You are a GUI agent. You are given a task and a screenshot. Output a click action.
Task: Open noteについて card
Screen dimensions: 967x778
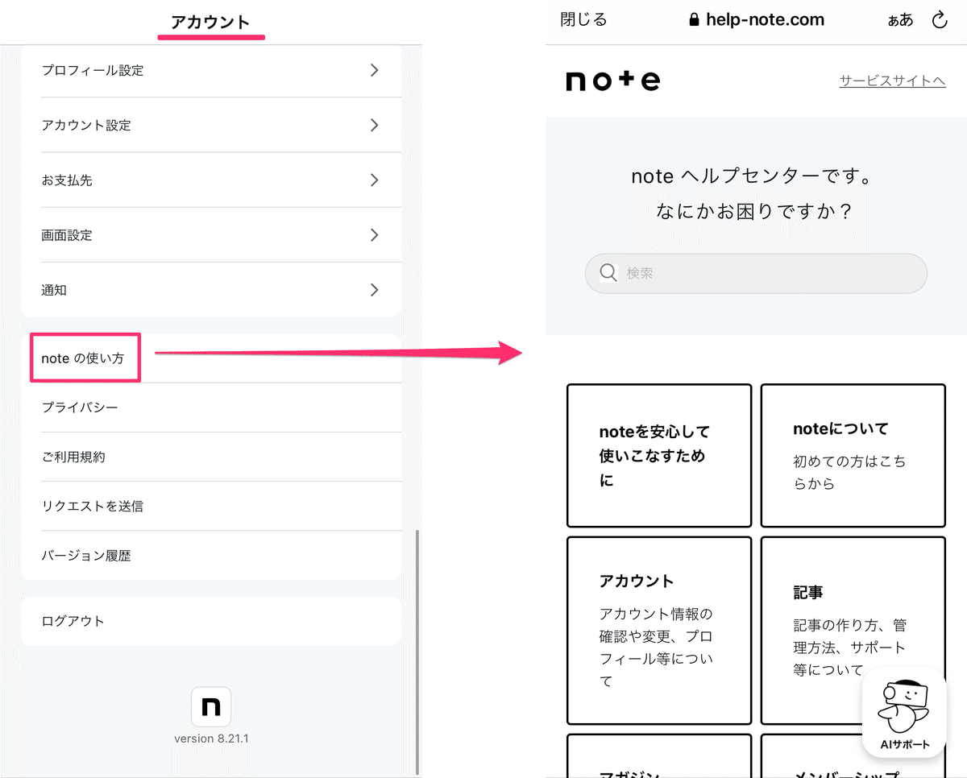click(853, 456)
